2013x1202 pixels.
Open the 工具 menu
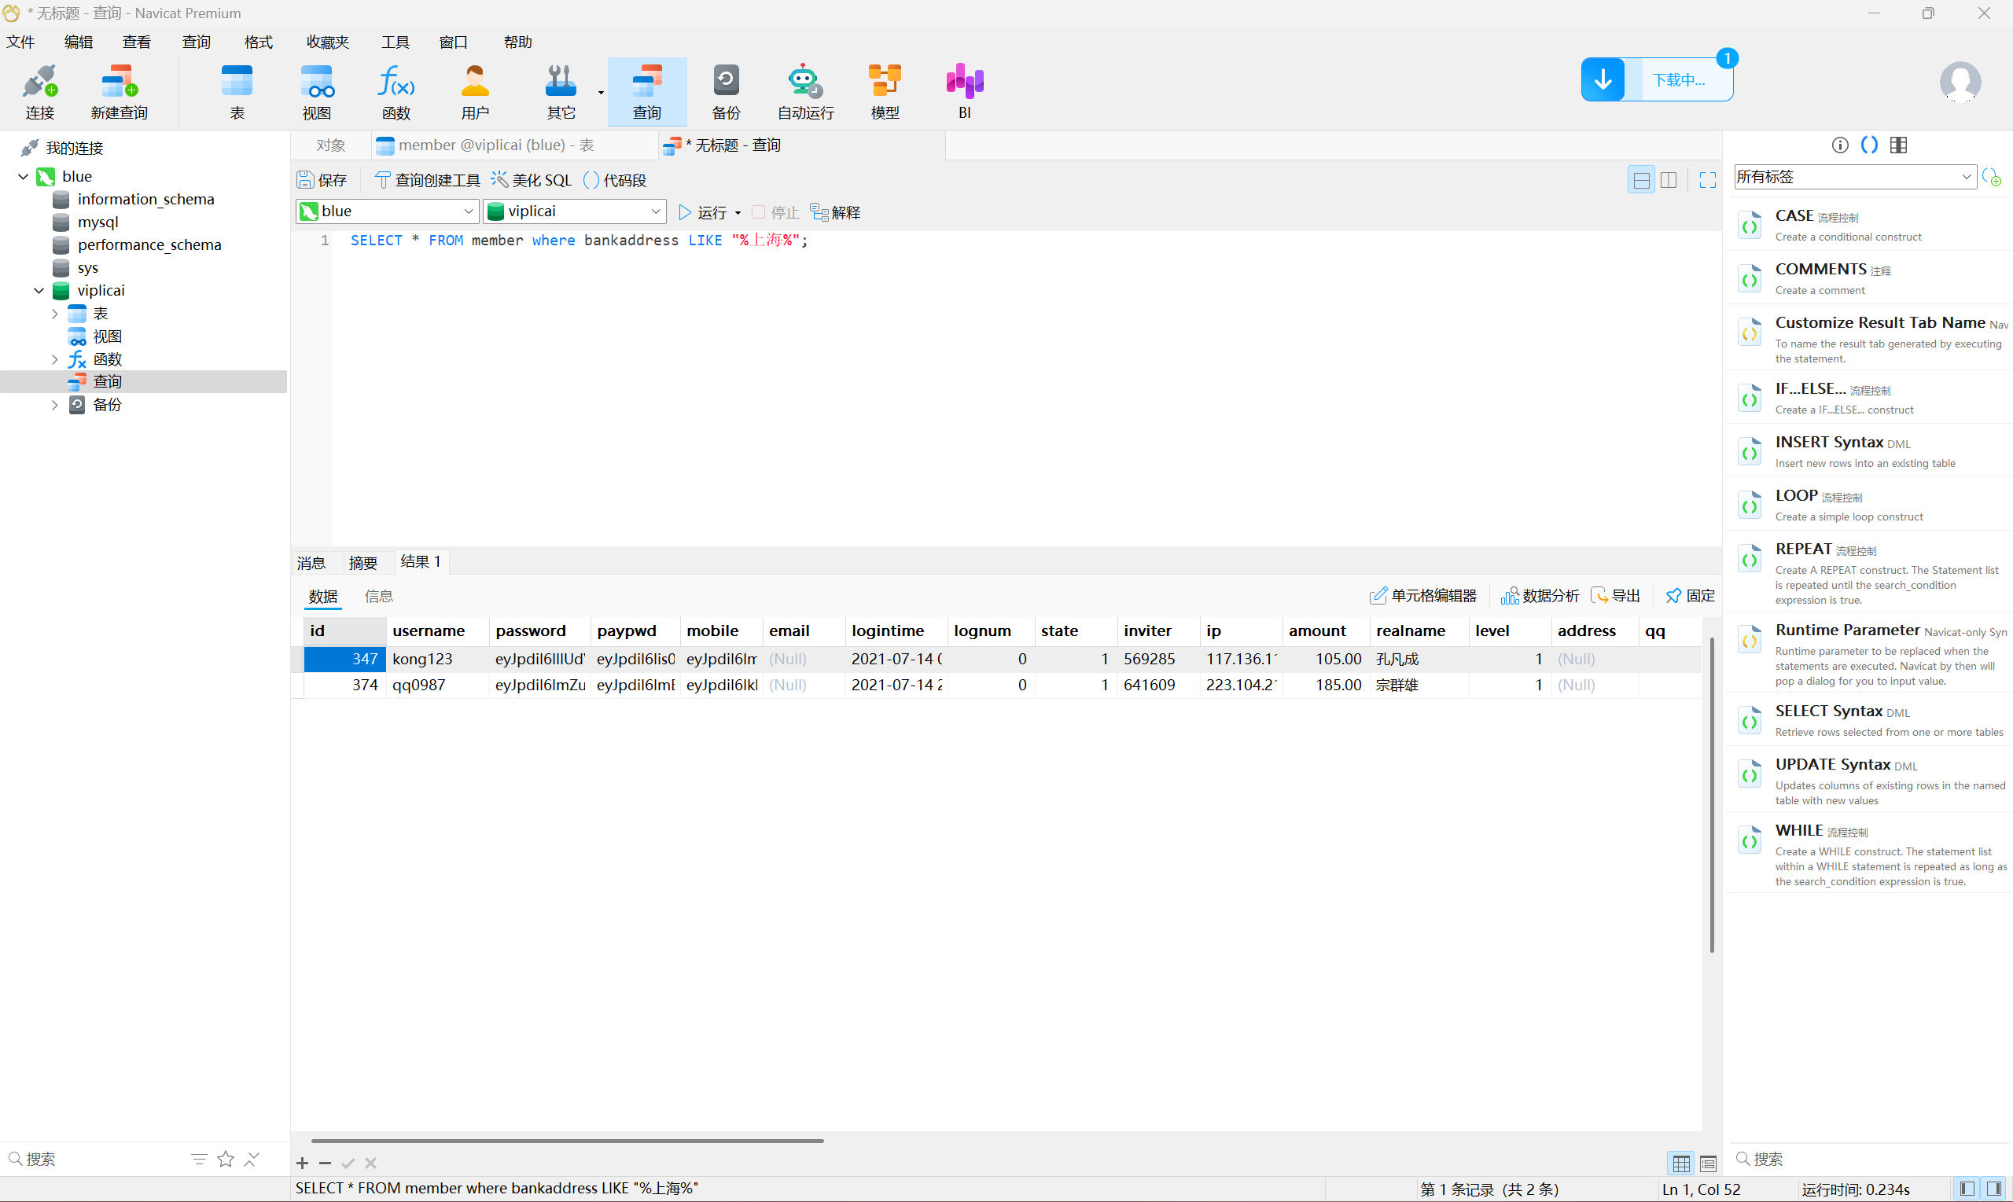[x=396, y=42]
